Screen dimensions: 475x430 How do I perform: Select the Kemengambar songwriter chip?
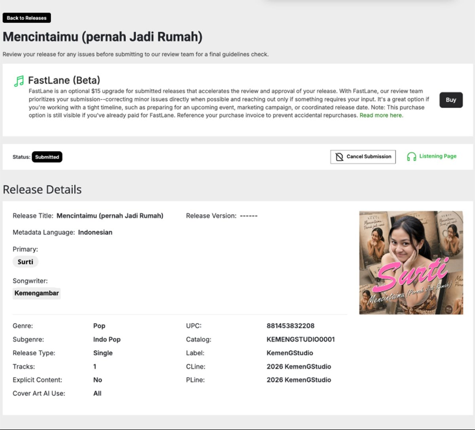pyautogui.click(x=36, y=293)
